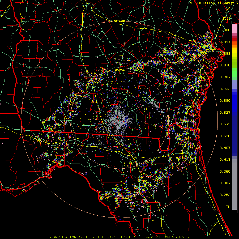Image resolution: width=239 pixels, height=239 pixels.
Task: Select the 0.520 scale value label
Action: point(225,136)
